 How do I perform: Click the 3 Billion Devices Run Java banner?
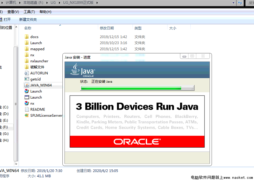click(x=137, y=121)
